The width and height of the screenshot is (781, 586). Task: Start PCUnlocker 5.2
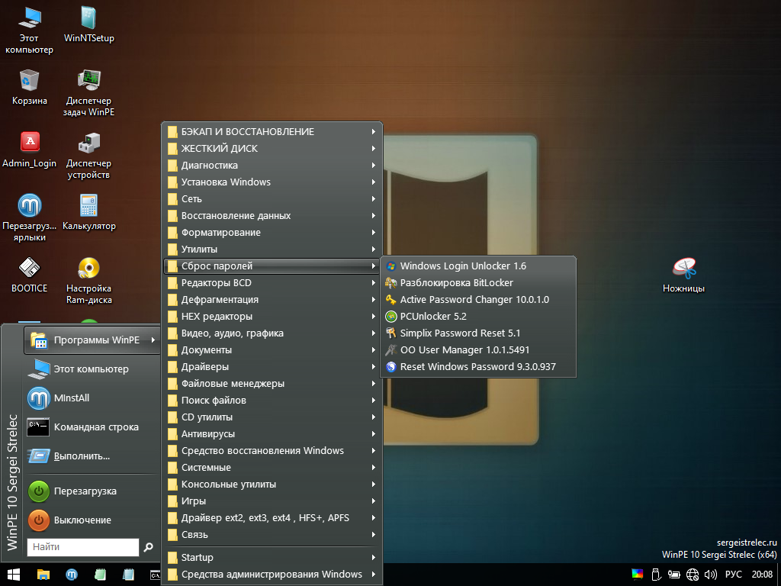(x=478, y=317)
